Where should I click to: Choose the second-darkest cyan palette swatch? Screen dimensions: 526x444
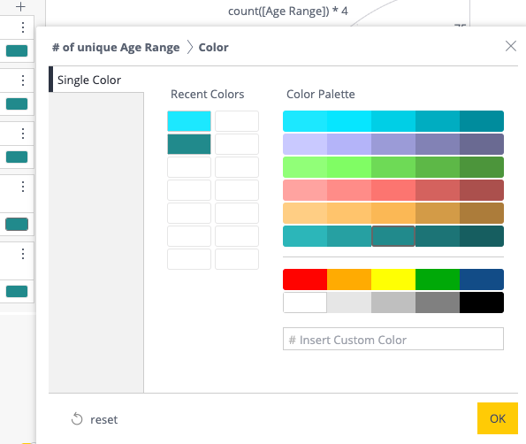438,121
